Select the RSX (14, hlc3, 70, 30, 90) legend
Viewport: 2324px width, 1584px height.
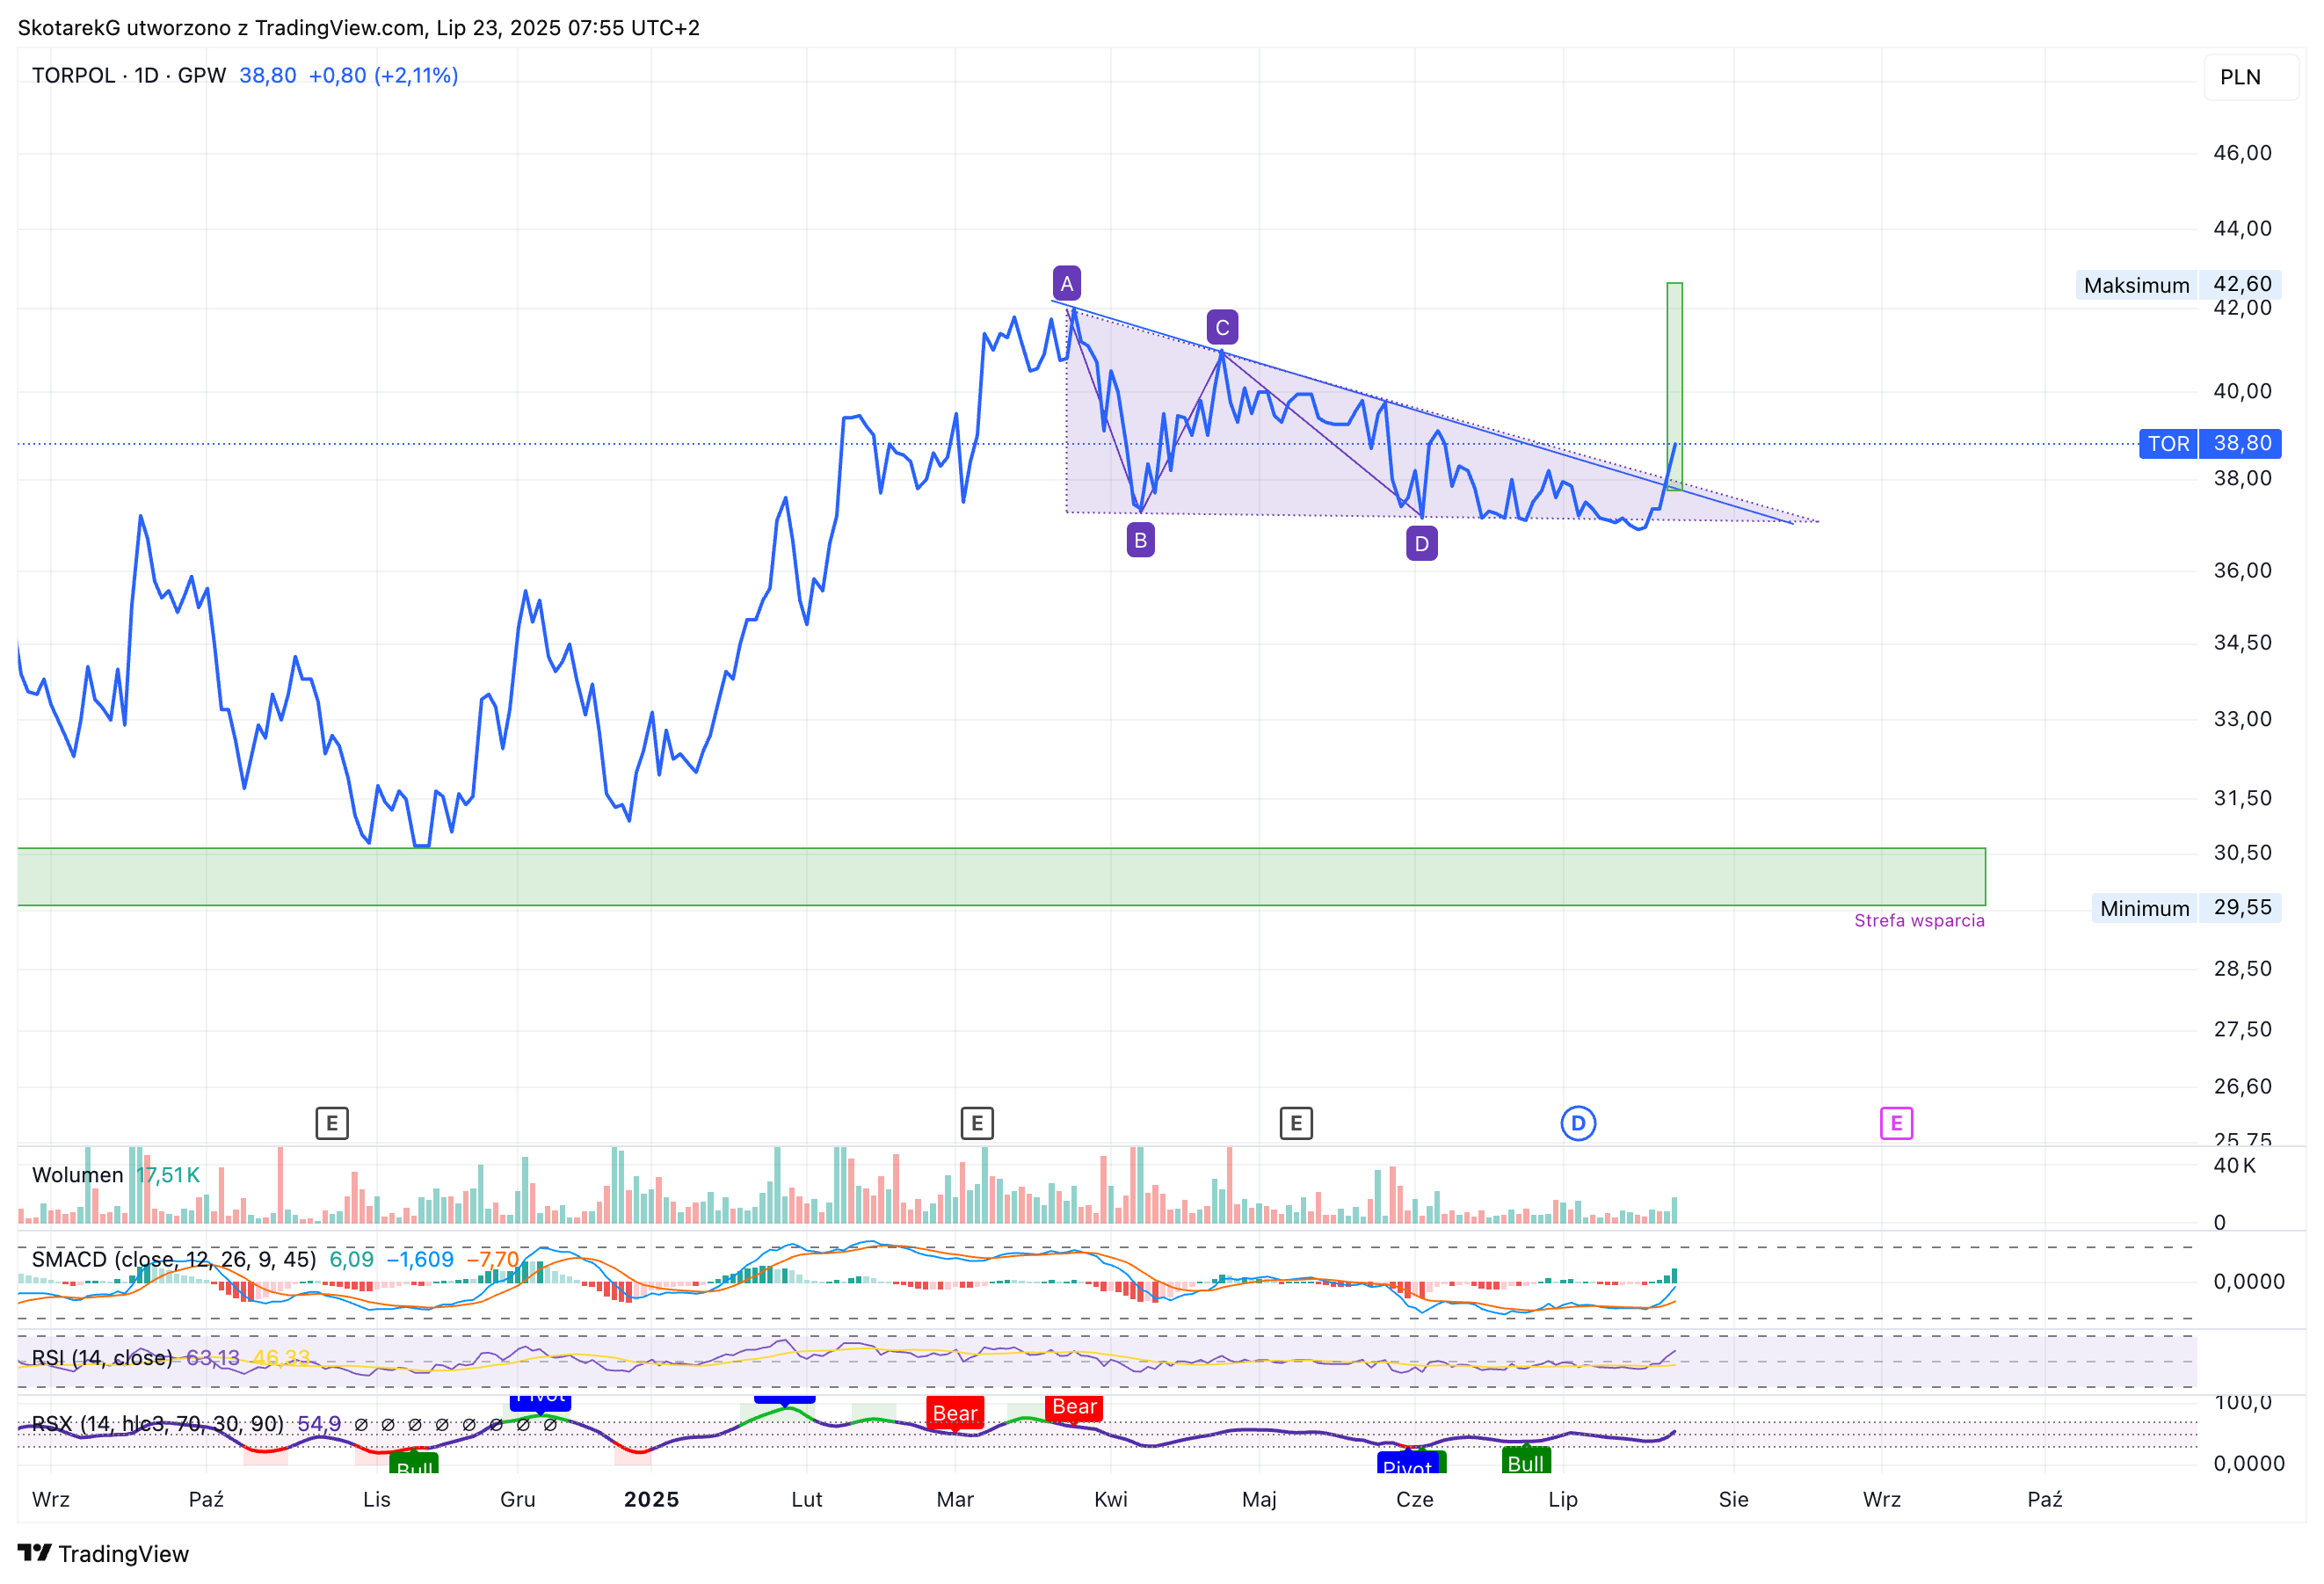tap(158, 1423)
